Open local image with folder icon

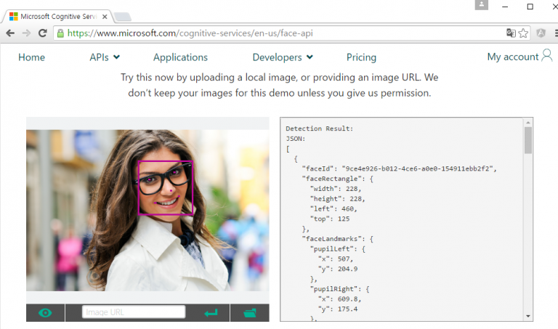tap(250, 313)
